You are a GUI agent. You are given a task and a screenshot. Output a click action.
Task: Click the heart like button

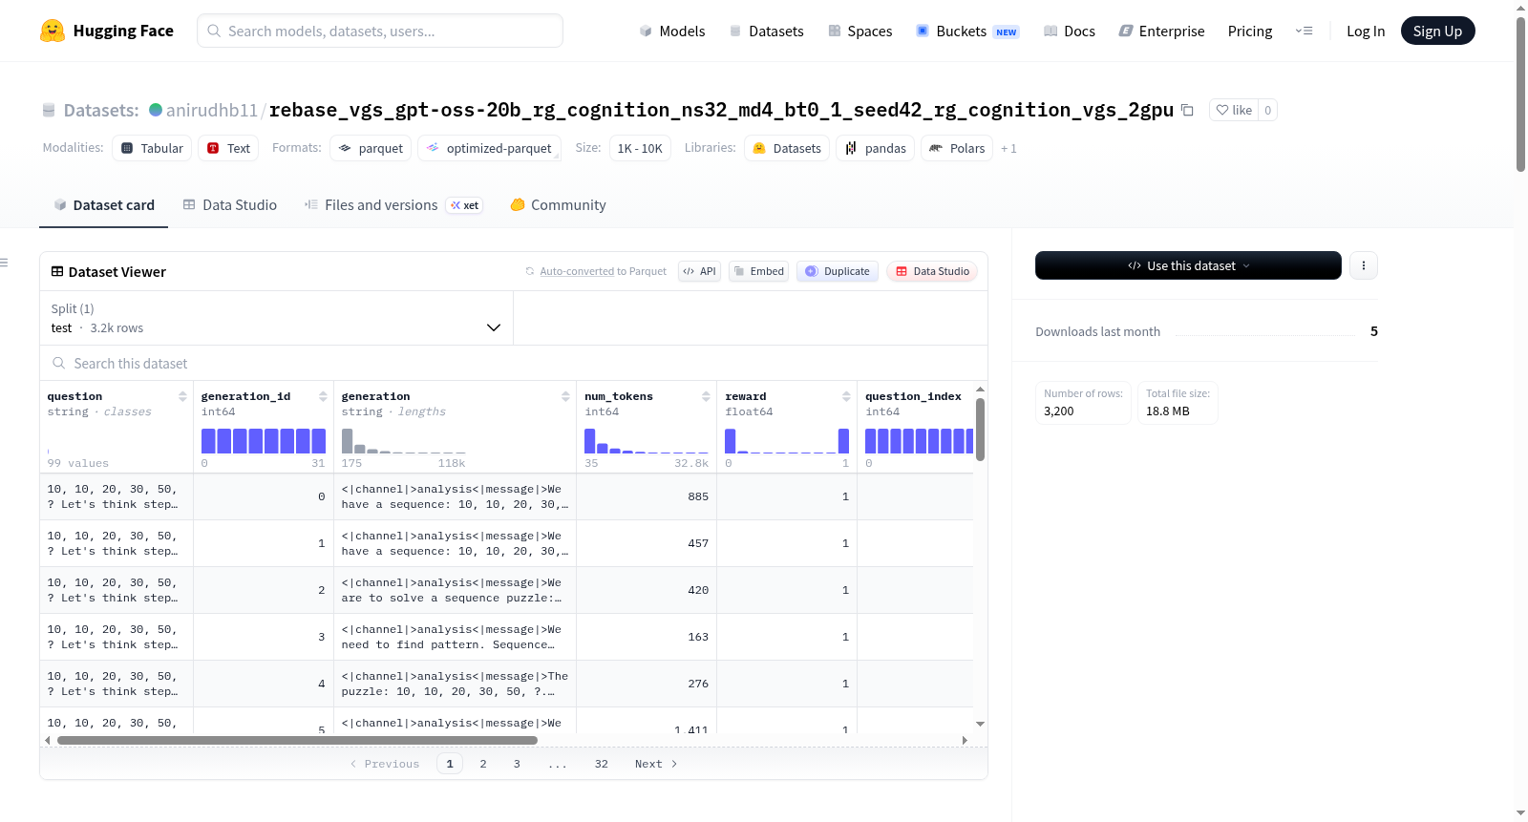(1234, 110)
